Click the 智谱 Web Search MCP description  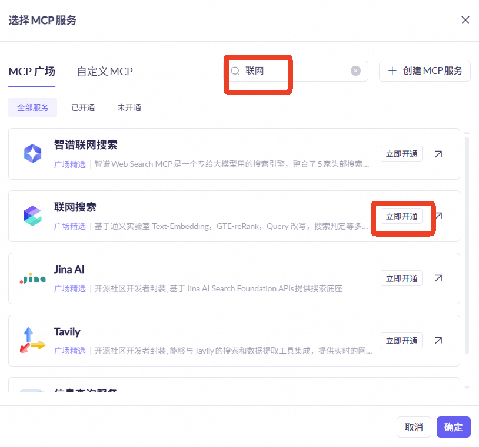pyautogui.click(x=232, y=164)
